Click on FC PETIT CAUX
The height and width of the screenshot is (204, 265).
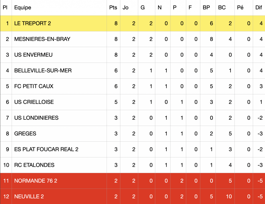[34, 86]
